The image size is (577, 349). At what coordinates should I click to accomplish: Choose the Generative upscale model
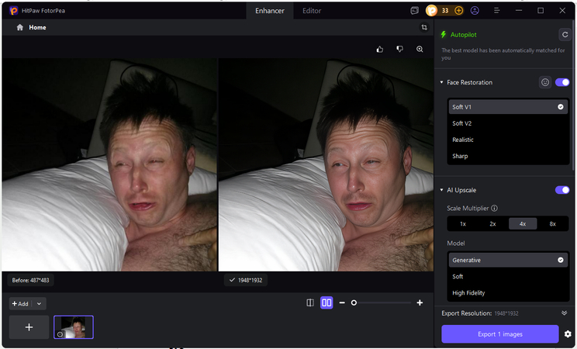(x=508, y=260)
